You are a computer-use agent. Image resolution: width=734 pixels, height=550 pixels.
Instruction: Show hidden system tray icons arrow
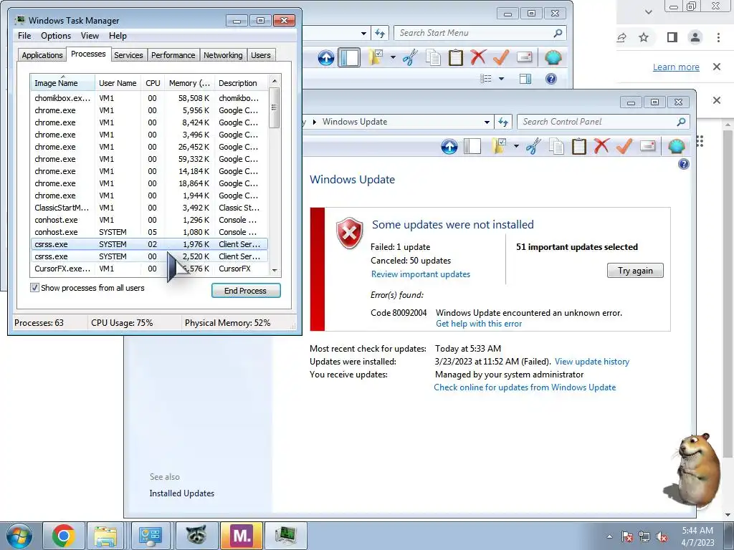[x=609, y=537]
